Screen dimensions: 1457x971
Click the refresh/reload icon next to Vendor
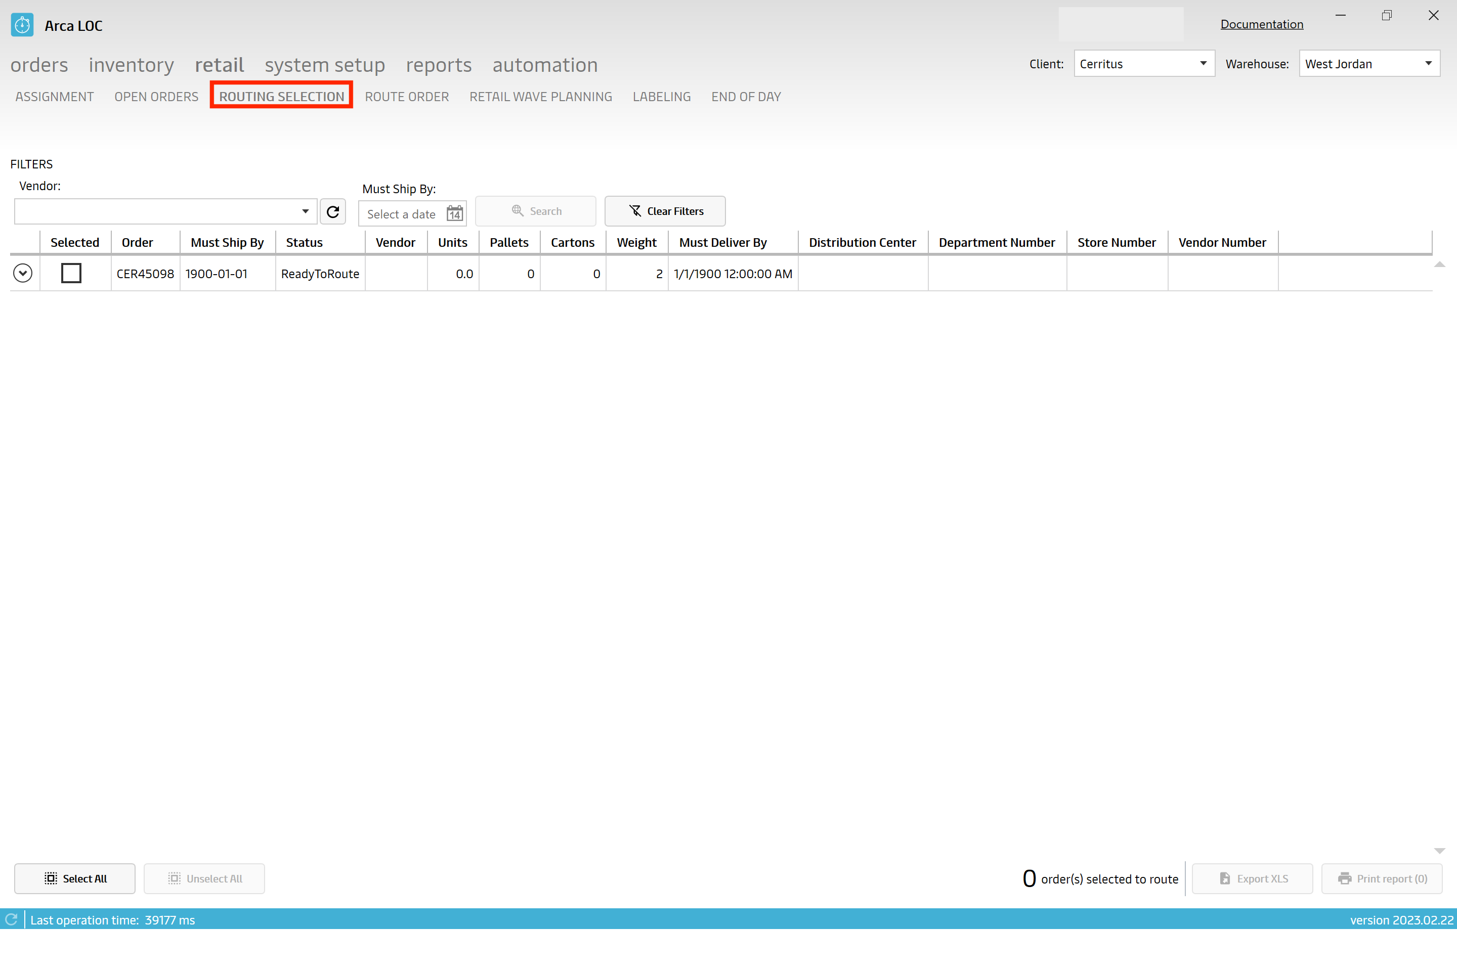click(333, 211)
